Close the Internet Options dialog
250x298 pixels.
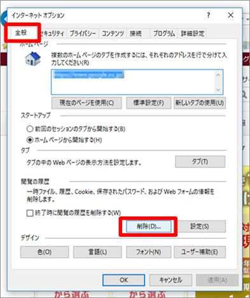[231, 15]
